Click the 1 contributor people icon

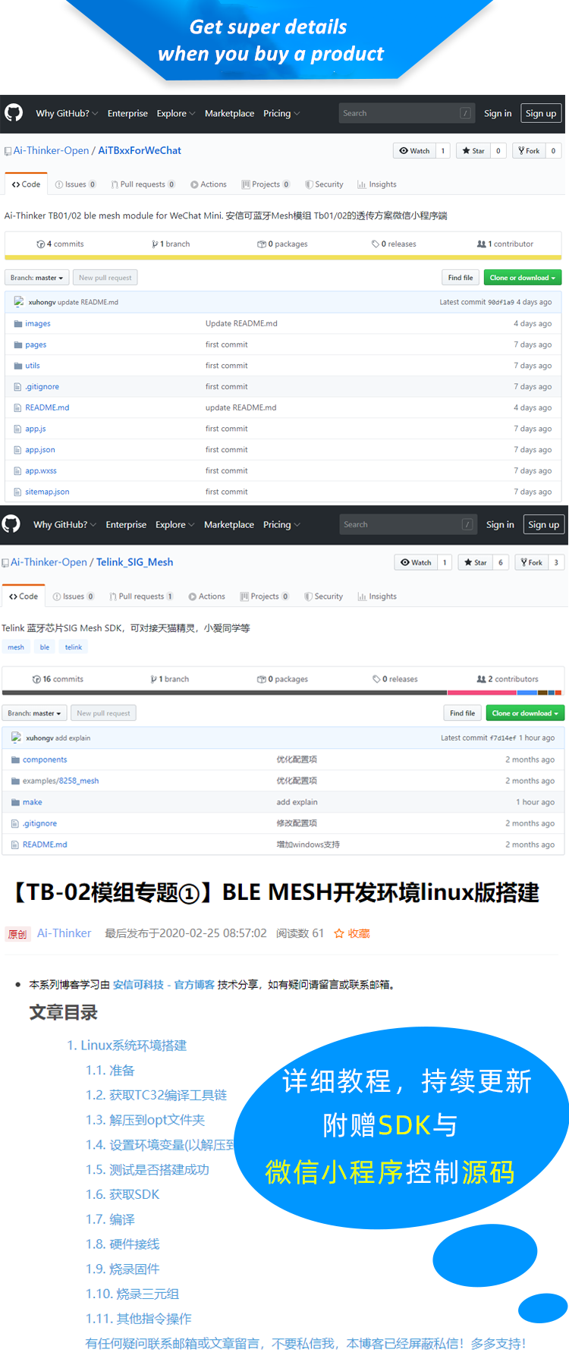tap(481, 244)
